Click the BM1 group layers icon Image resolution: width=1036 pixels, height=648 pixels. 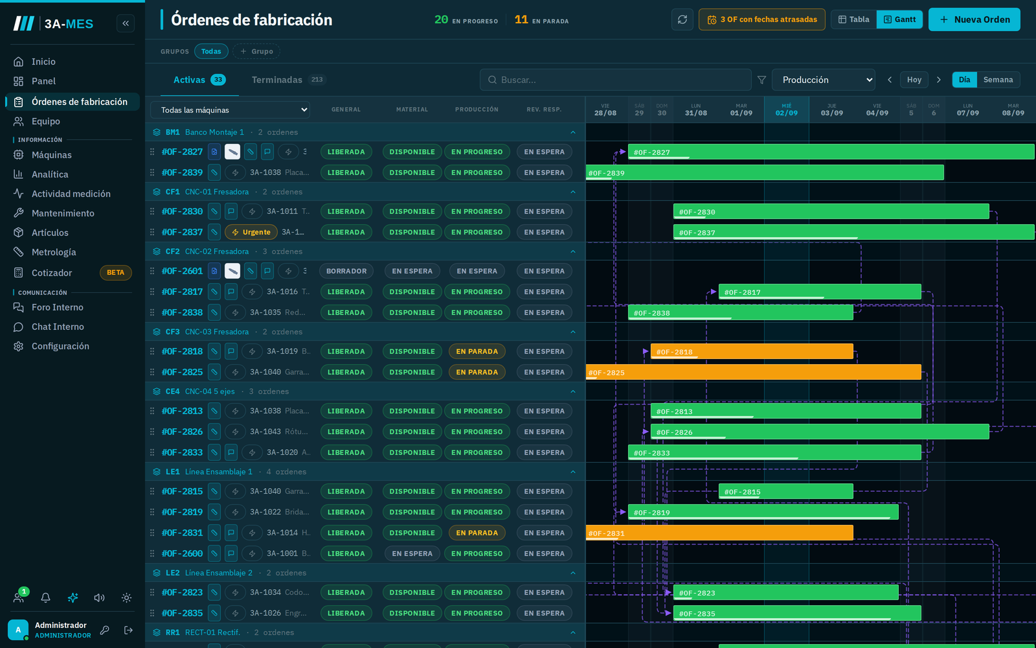[x=157, y=132]
